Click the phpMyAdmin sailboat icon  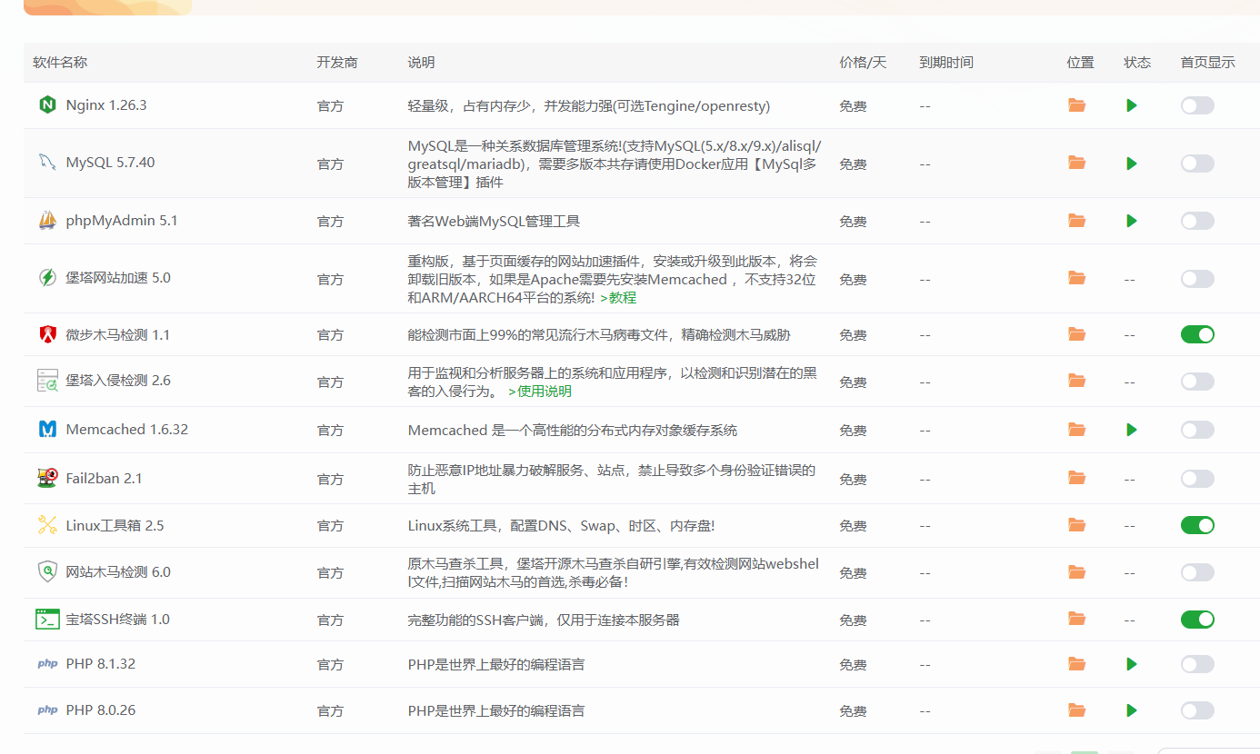pyautogui.click(x=47, y=221)
